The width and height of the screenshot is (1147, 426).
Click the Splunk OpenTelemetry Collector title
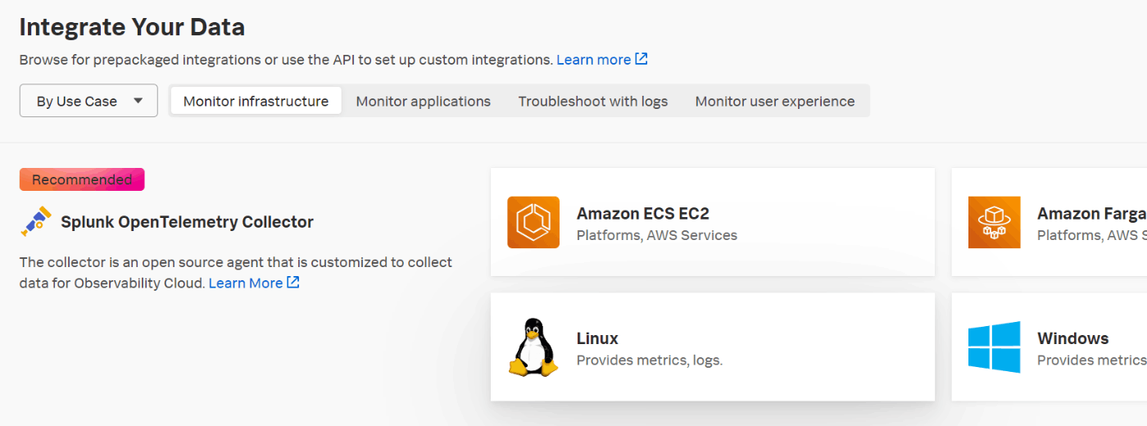pyautogui.click(x=187, y=222)
